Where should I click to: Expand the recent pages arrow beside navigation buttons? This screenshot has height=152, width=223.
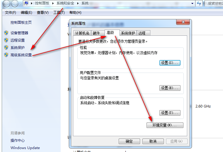(x=21, y=4)
